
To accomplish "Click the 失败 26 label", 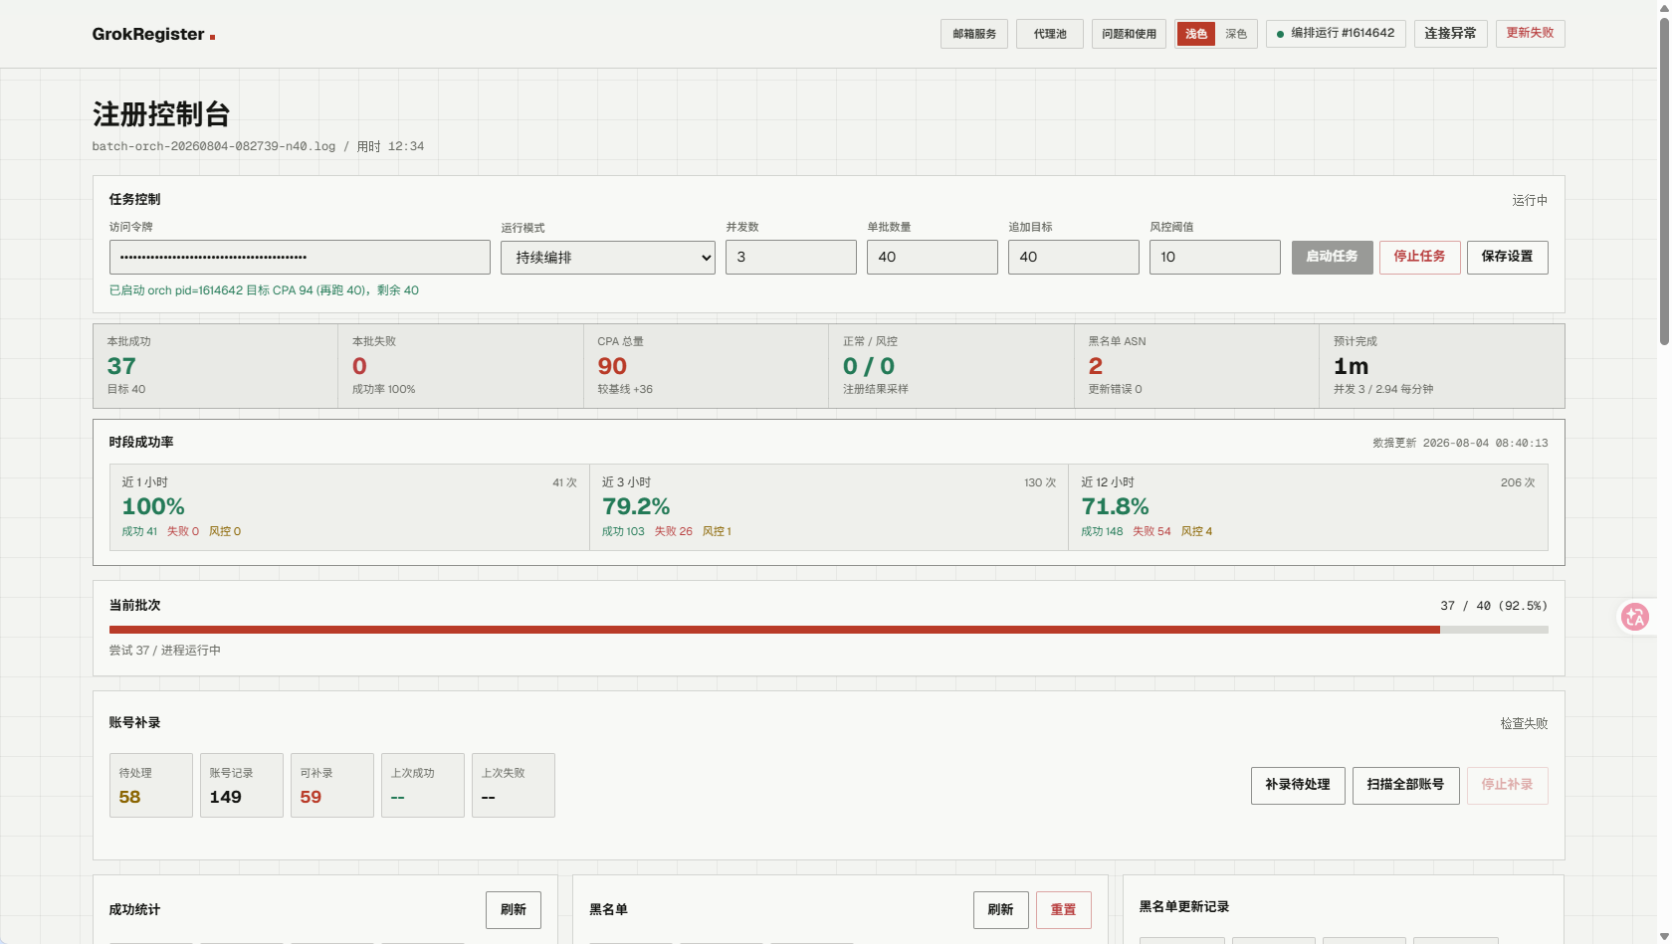I will point(674,531).
